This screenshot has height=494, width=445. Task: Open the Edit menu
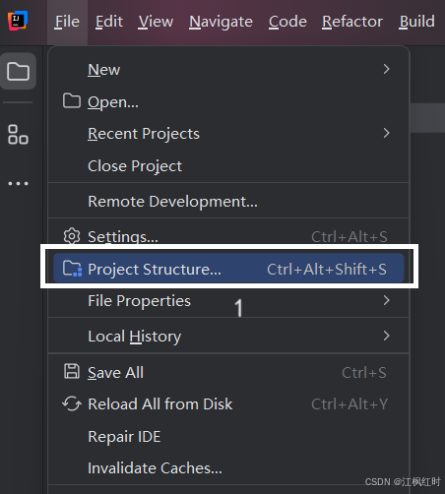pyautogui.click(x=109, y=22)
